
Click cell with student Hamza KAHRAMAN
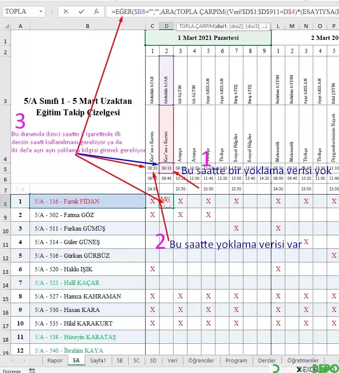pyautogui.click(x=88, y=296)
